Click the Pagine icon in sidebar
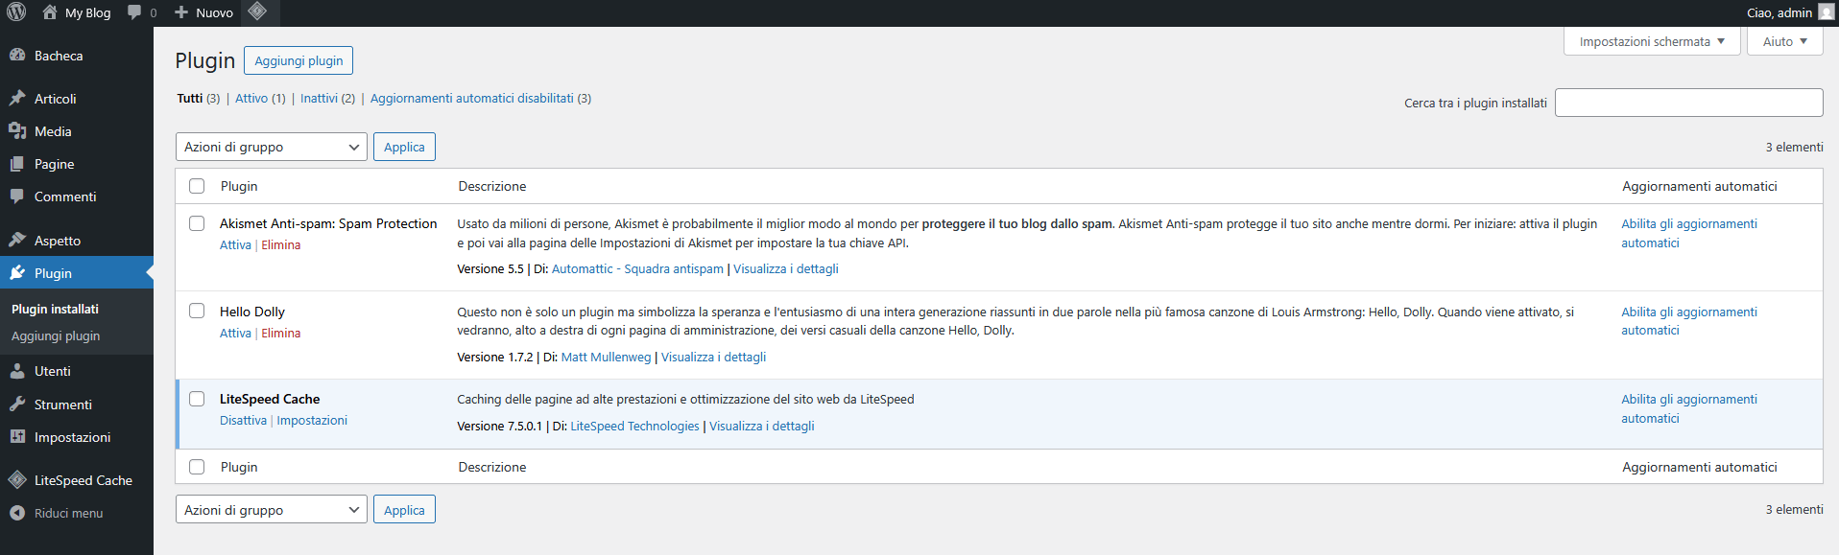The width and height of the screenshot is (1839, 555). pyautogui.click(x=17, y=164)
